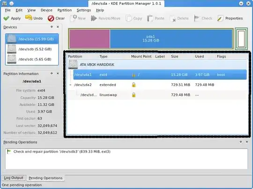
Task: Select device /dev/sdb (5.52 GiB)
Action: (32, 49)
